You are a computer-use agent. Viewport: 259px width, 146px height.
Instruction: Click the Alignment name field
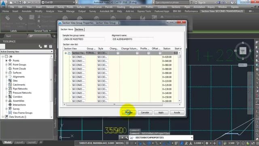click(133, 39)
